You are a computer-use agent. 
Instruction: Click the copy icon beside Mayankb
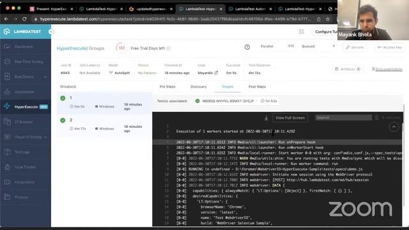[216, 73]
